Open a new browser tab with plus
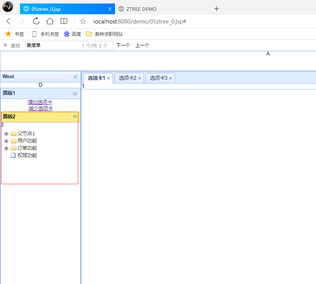Viewport: 316px width, 284px height. [x=216, y=8]
